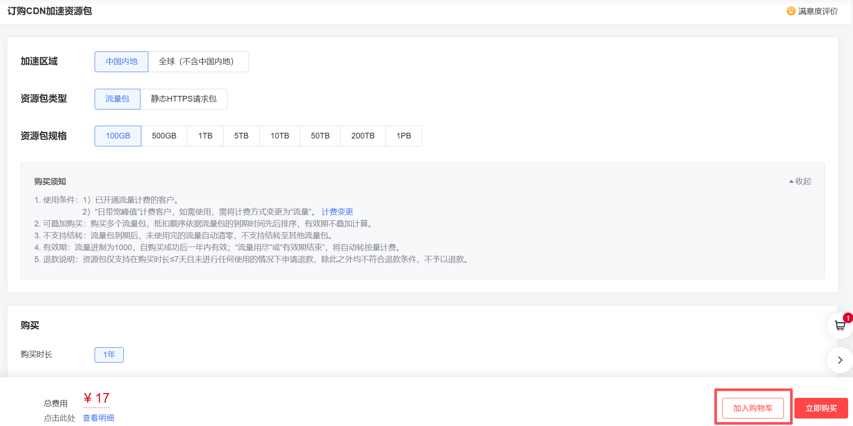
Task: Collapse the purchase notice with 收起 arrow
Action: [800, 181]
